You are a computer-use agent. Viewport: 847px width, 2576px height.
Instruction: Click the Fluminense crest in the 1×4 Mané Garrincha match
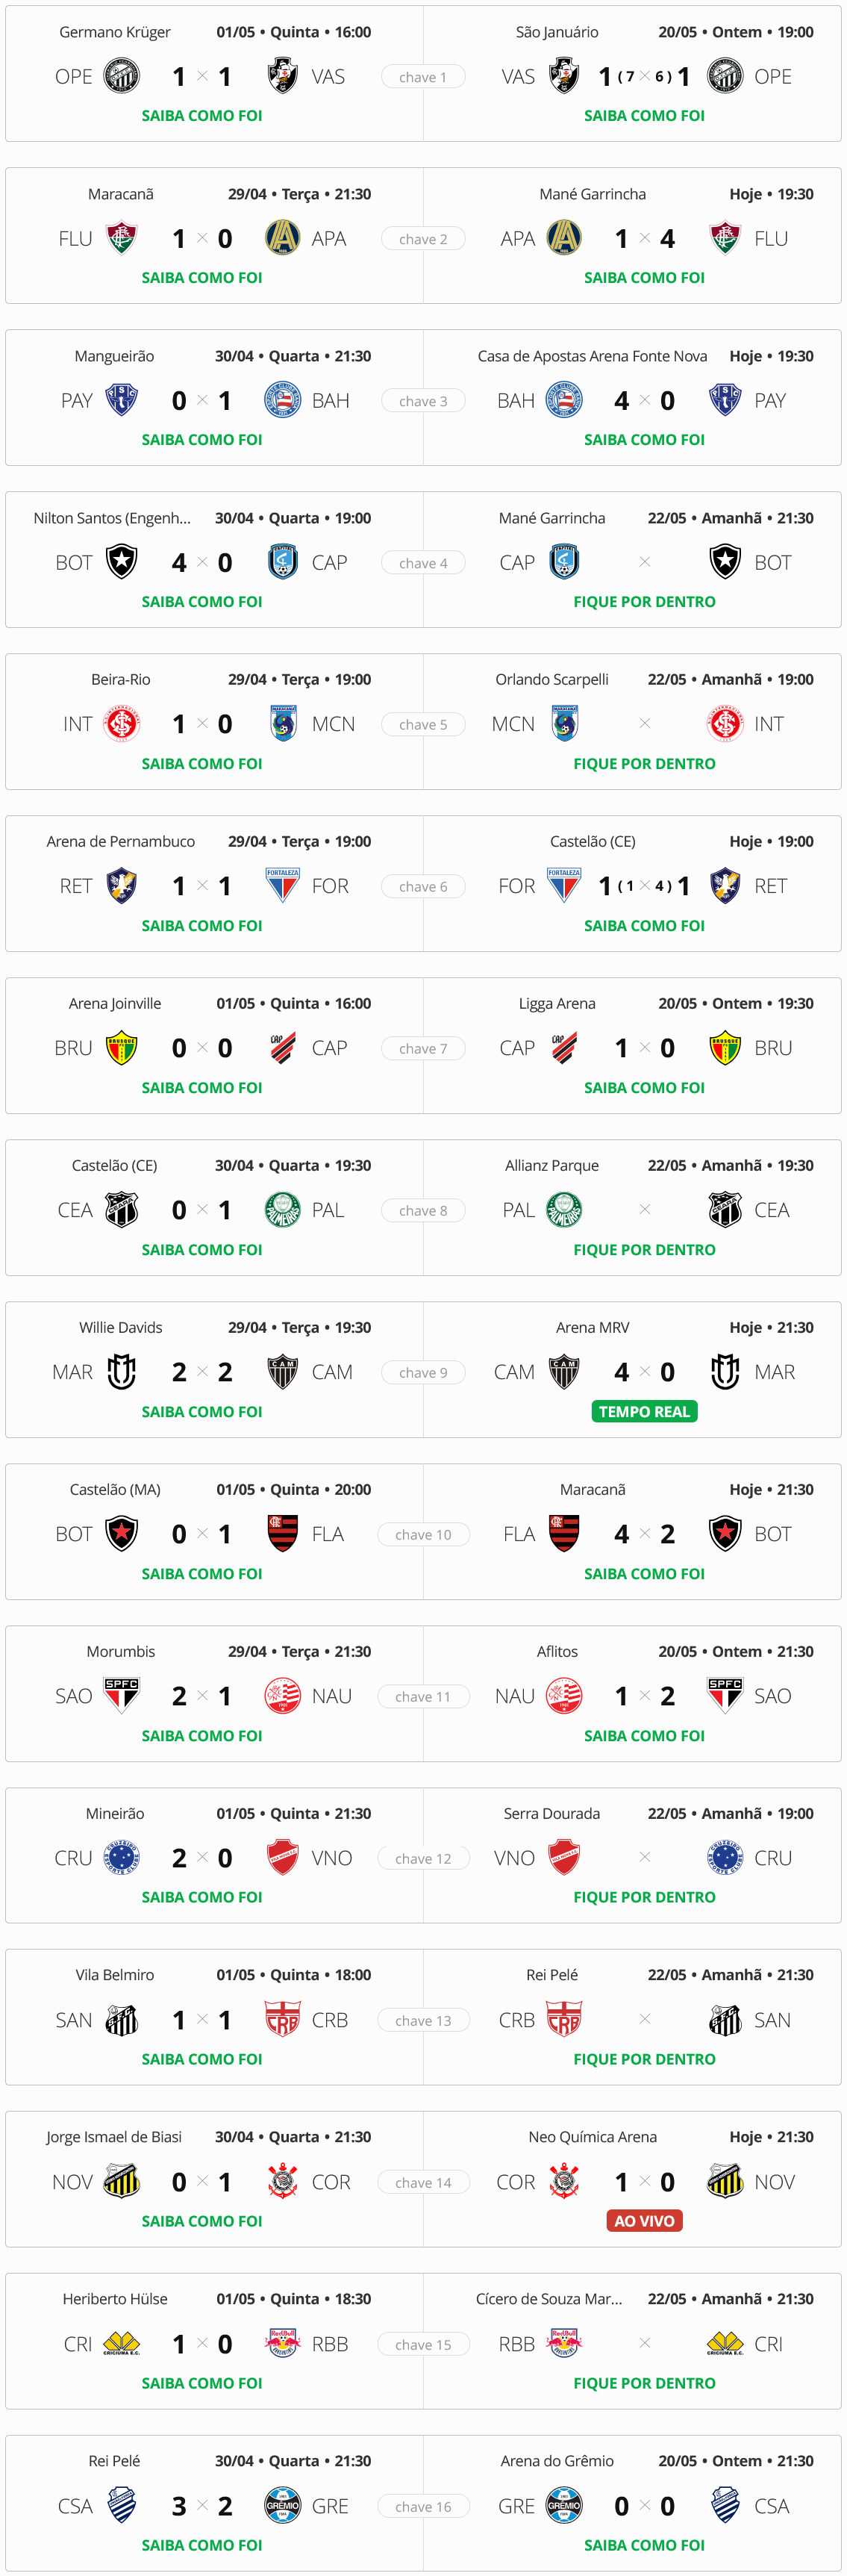tap(724, 238)
